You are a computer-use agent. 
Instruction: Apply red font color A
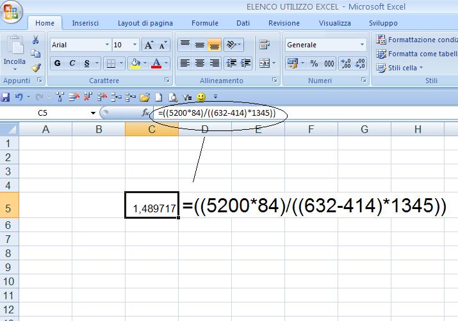click(x=156, y=63)
